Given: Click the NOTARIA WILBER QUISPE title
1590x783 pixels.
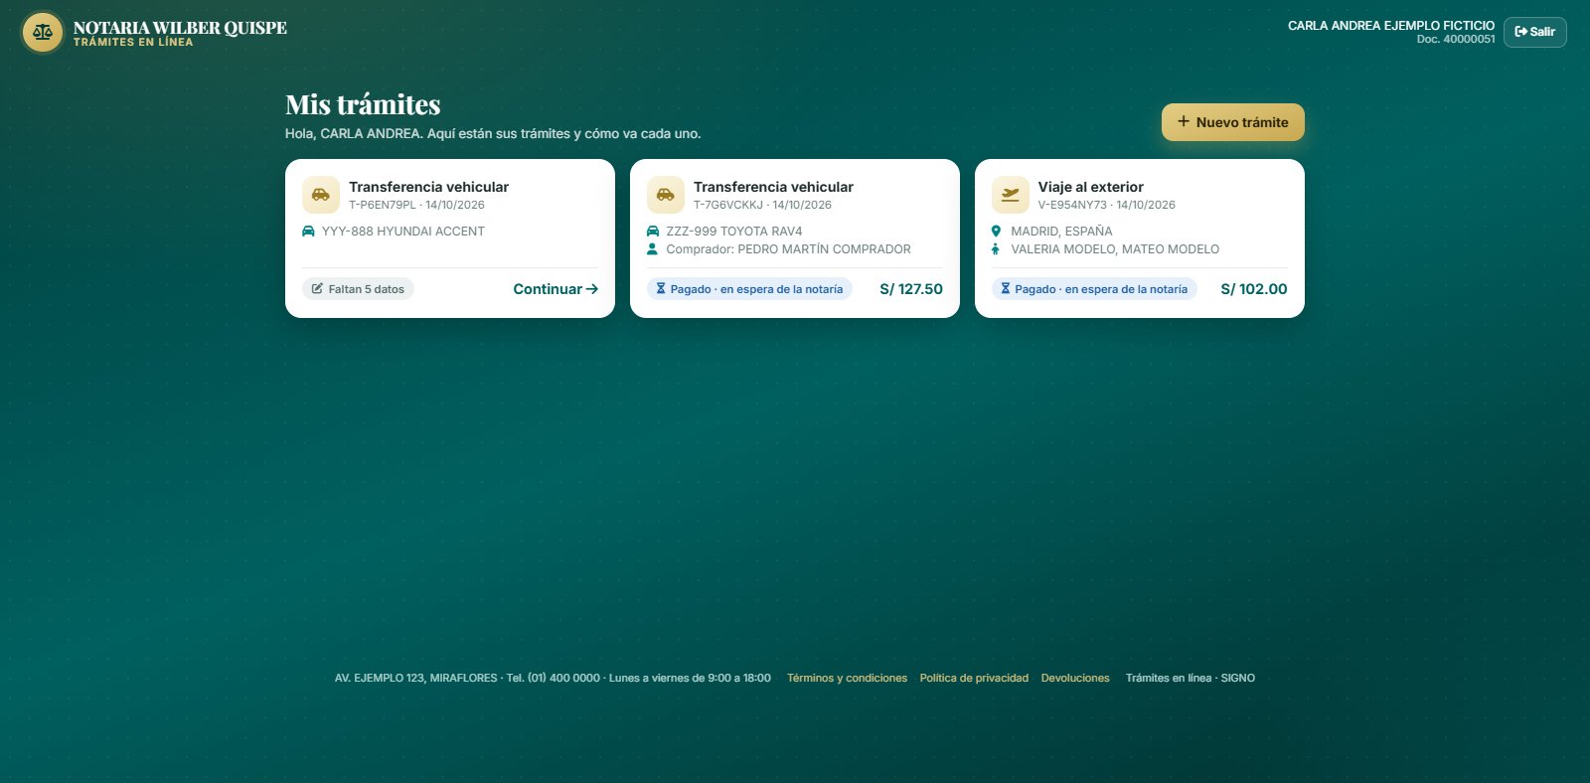Looking at the screenshot, I should pos(180,28).
